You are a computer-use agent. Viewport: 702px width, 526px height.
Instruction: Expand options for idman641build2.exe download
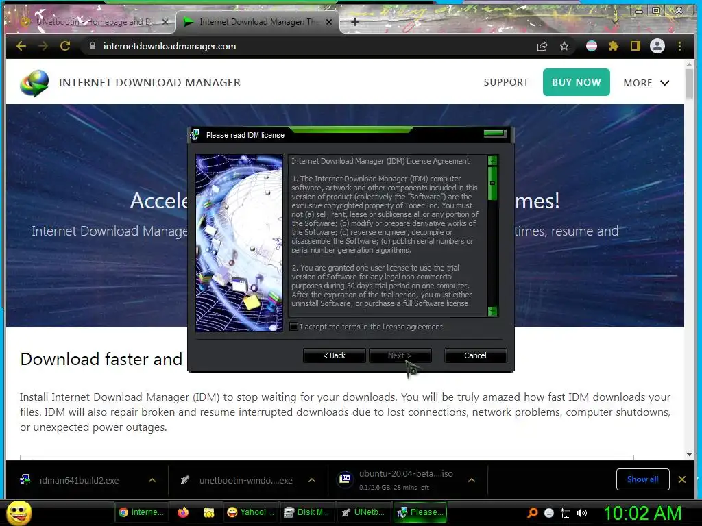(152, 480)
